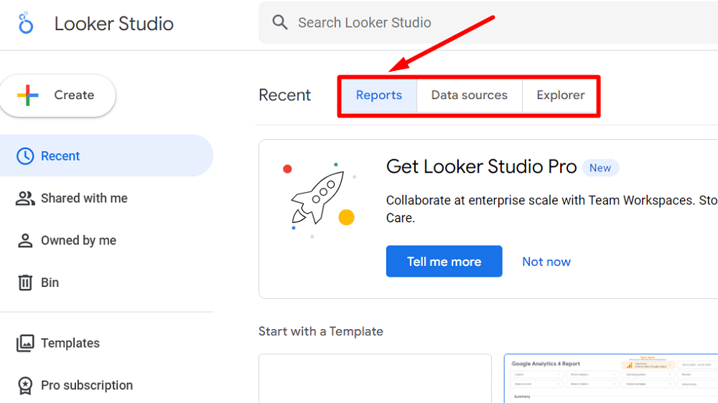
Task: Click the Start with a Template heading
Action: [320, 331]
